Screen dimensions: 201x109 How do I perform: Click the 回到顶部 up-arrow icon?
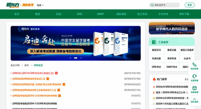(195, 99)
